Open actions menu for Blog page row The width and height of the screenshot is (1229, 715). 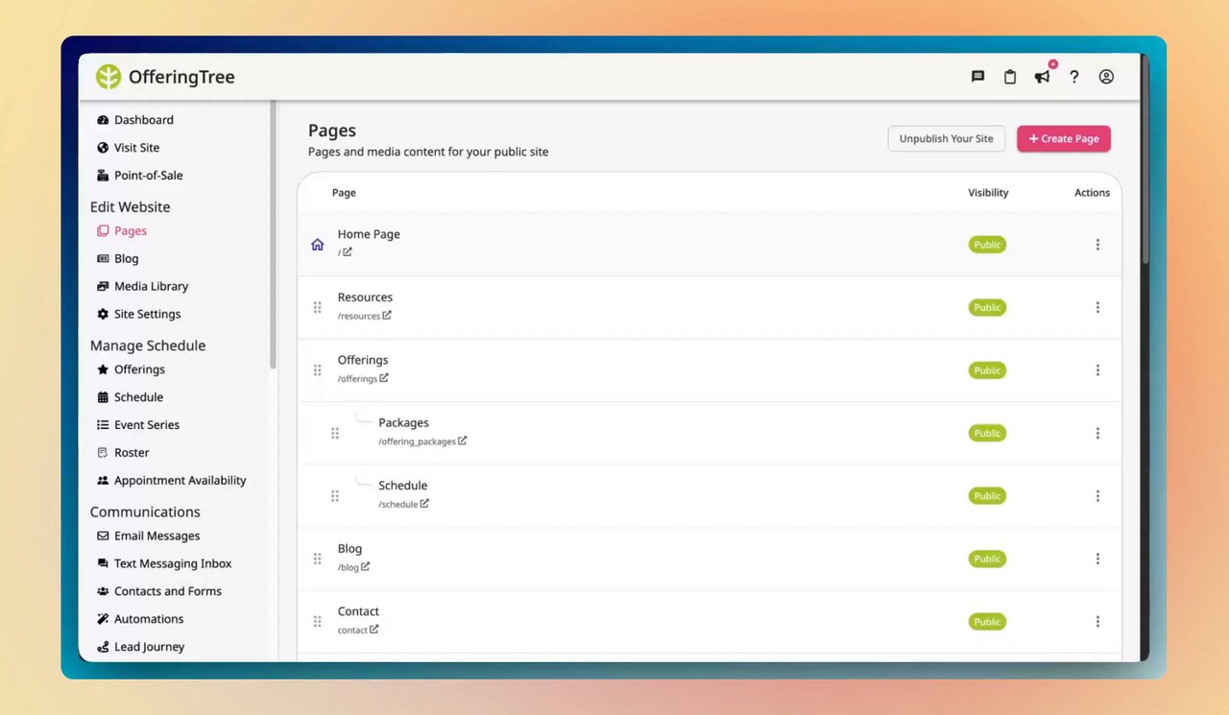[1097, 559]
